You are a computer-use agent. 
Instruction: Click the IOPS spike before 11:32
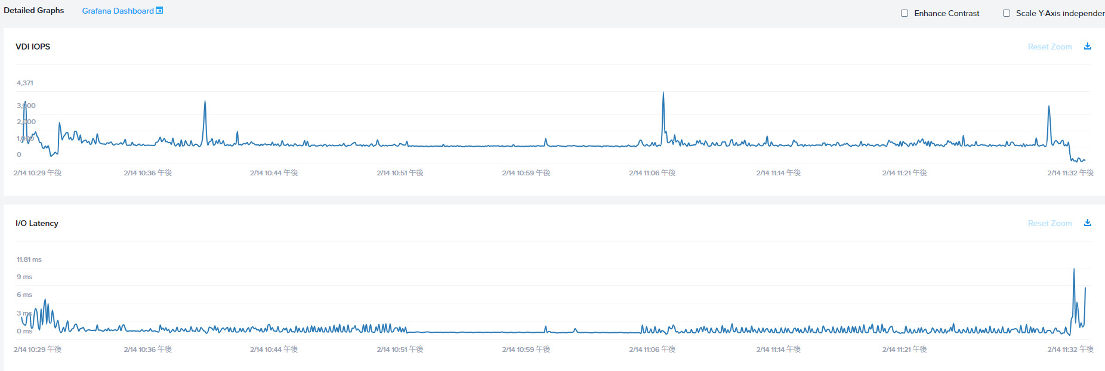click(1049, 108)
